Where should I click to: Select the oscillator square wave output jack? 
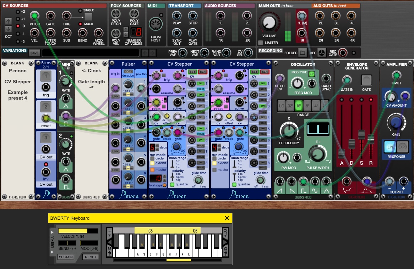click(303, 182)
